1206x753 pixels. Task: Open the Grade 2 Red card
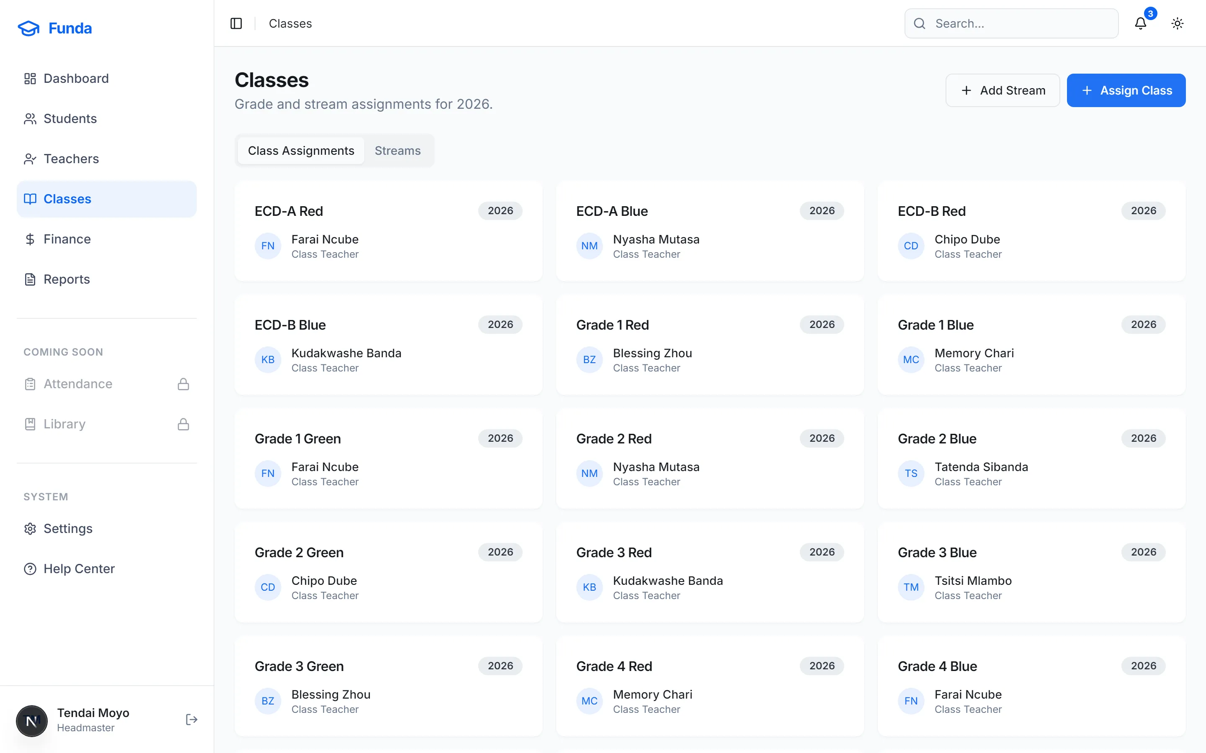coord(710,458)
